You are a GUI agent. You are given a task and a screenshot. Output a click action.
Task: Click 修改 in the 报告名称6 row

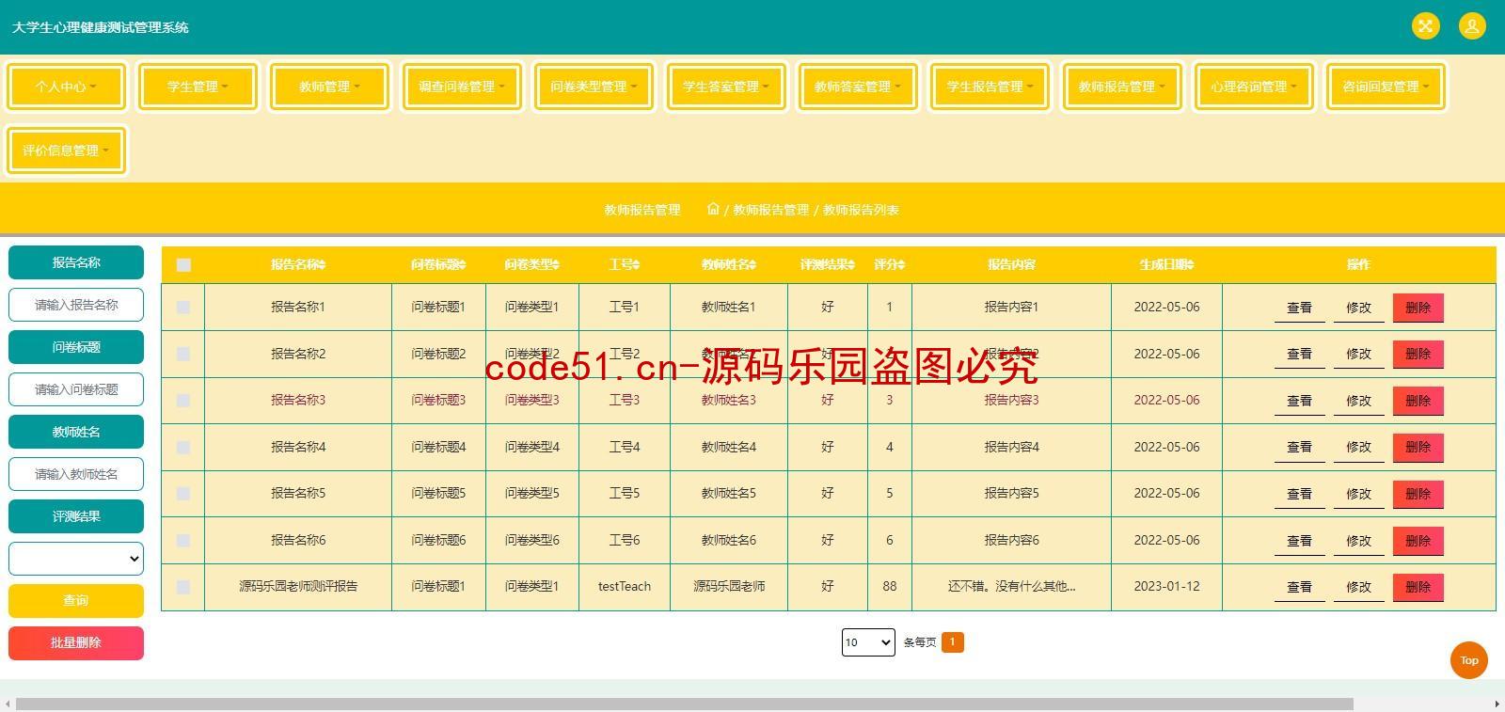[x=1358, y=541]
